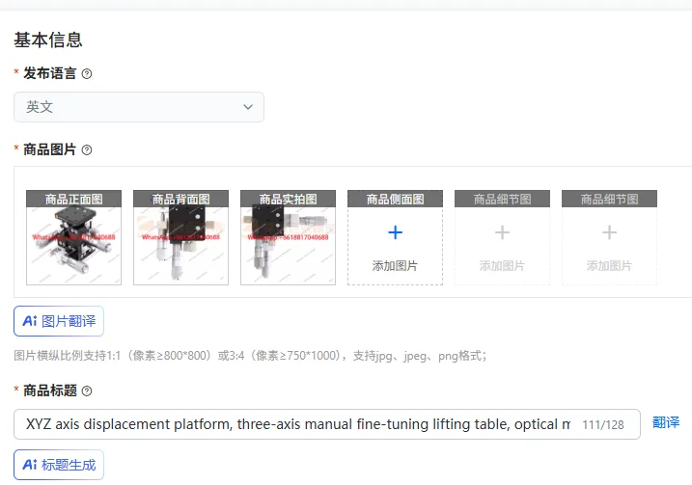This screenshot has width=692, height=485.
Task: Click help icon beside 商品标题
Action: pos(87,391)
